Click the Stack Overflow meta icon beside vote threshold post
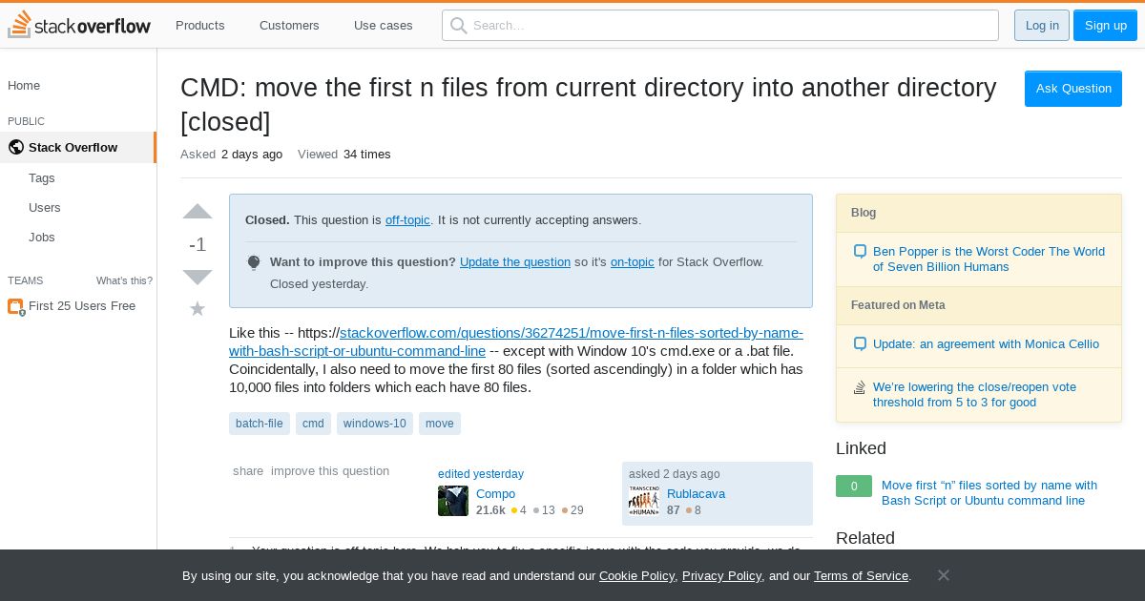Screen dimensions: 1145x601 860,387
